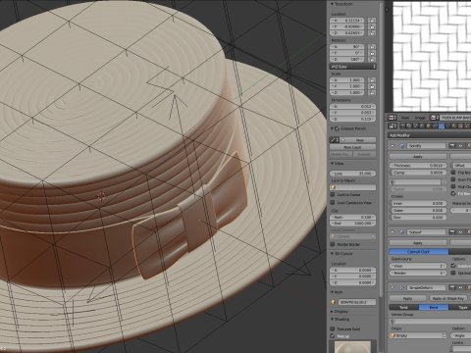Open the Modifiers properties tab

(442, 126)
